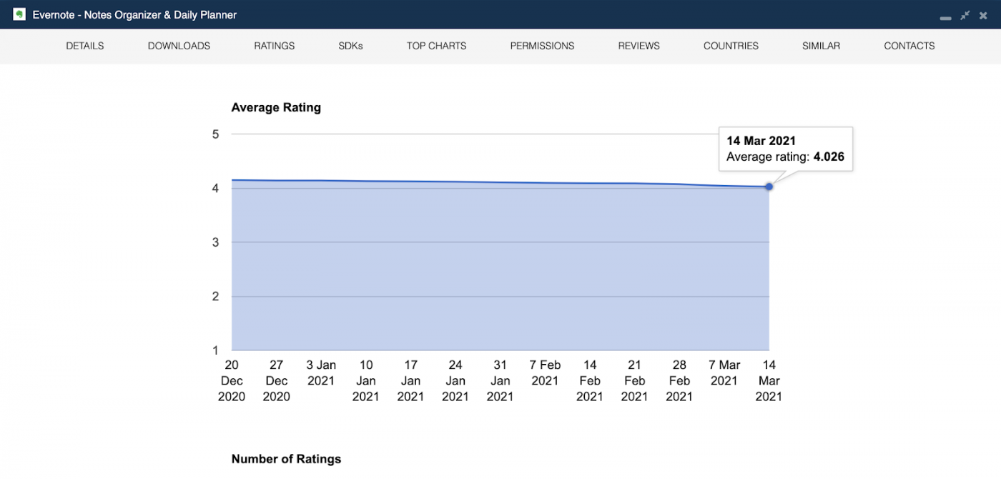The width and height of the screenshot is (1001, 479).
Task: Click the 20 Dec 2020 axis label
Action: (x=232, y=381)
